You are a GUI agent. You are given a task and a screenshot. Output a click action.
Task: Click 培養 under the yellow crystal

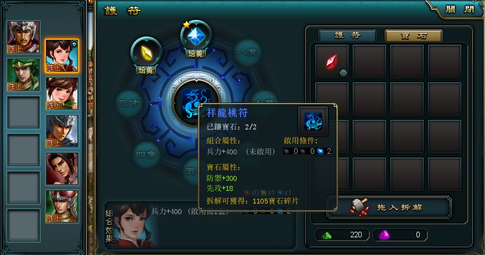pos(146,70)
